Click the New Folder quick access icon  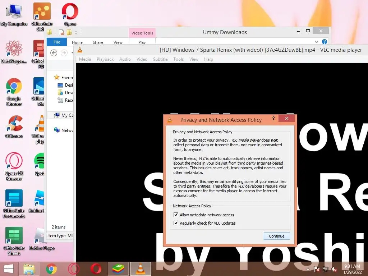click(x=69, y=32)
